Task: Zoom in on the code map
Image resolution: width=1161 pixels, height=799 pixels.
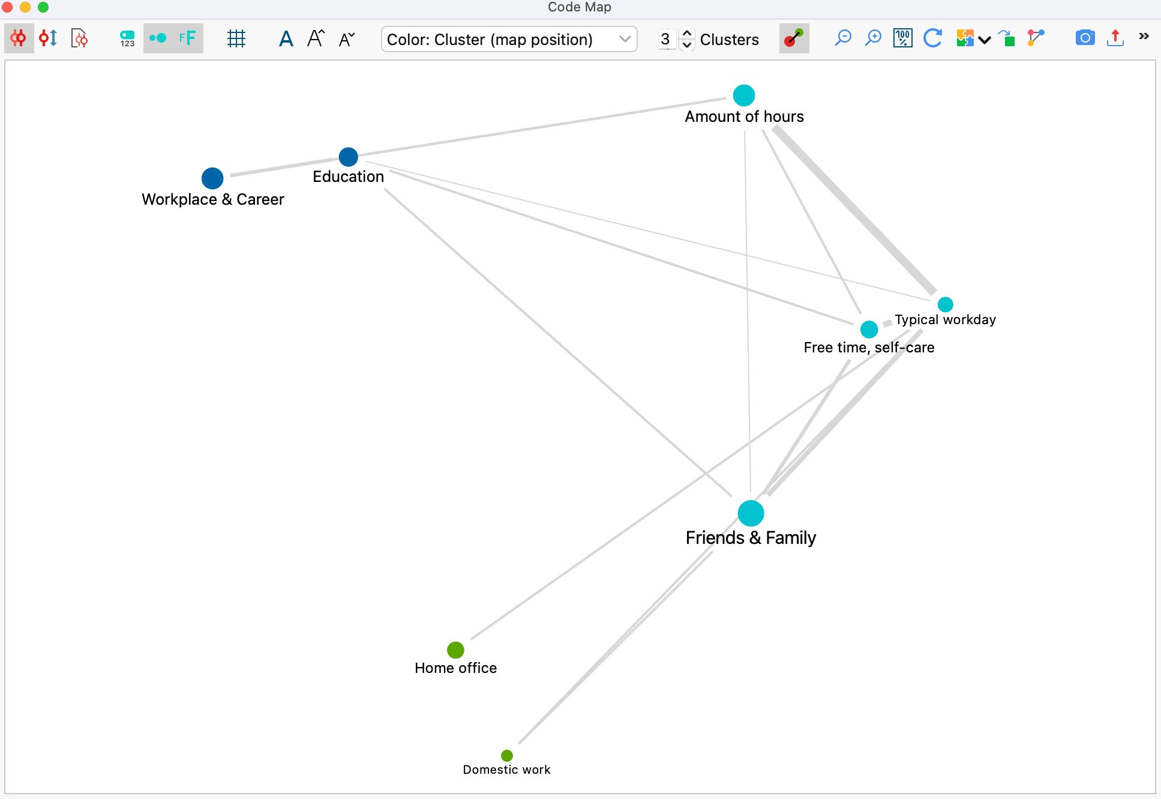Action: (873, 38)
